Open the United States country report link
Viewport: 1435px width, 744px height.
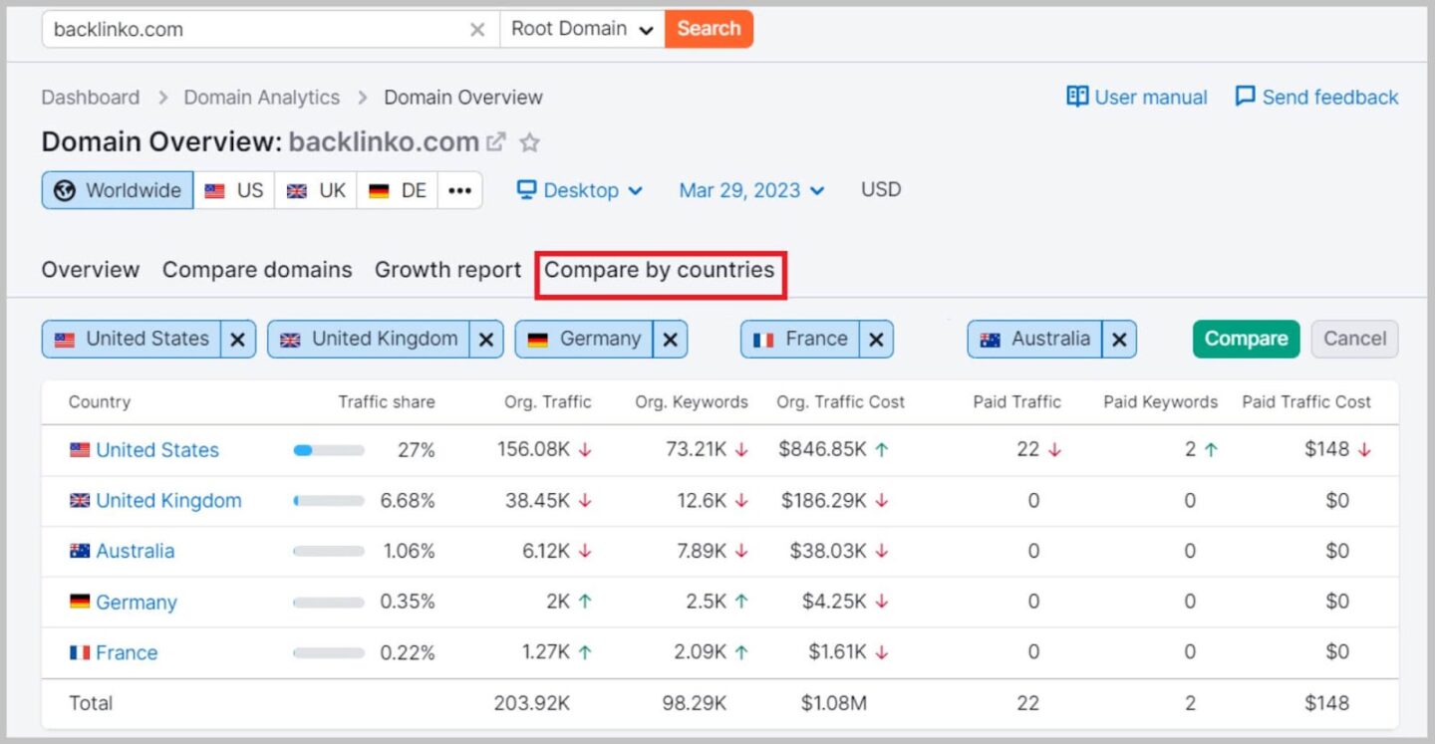(156, 449)
